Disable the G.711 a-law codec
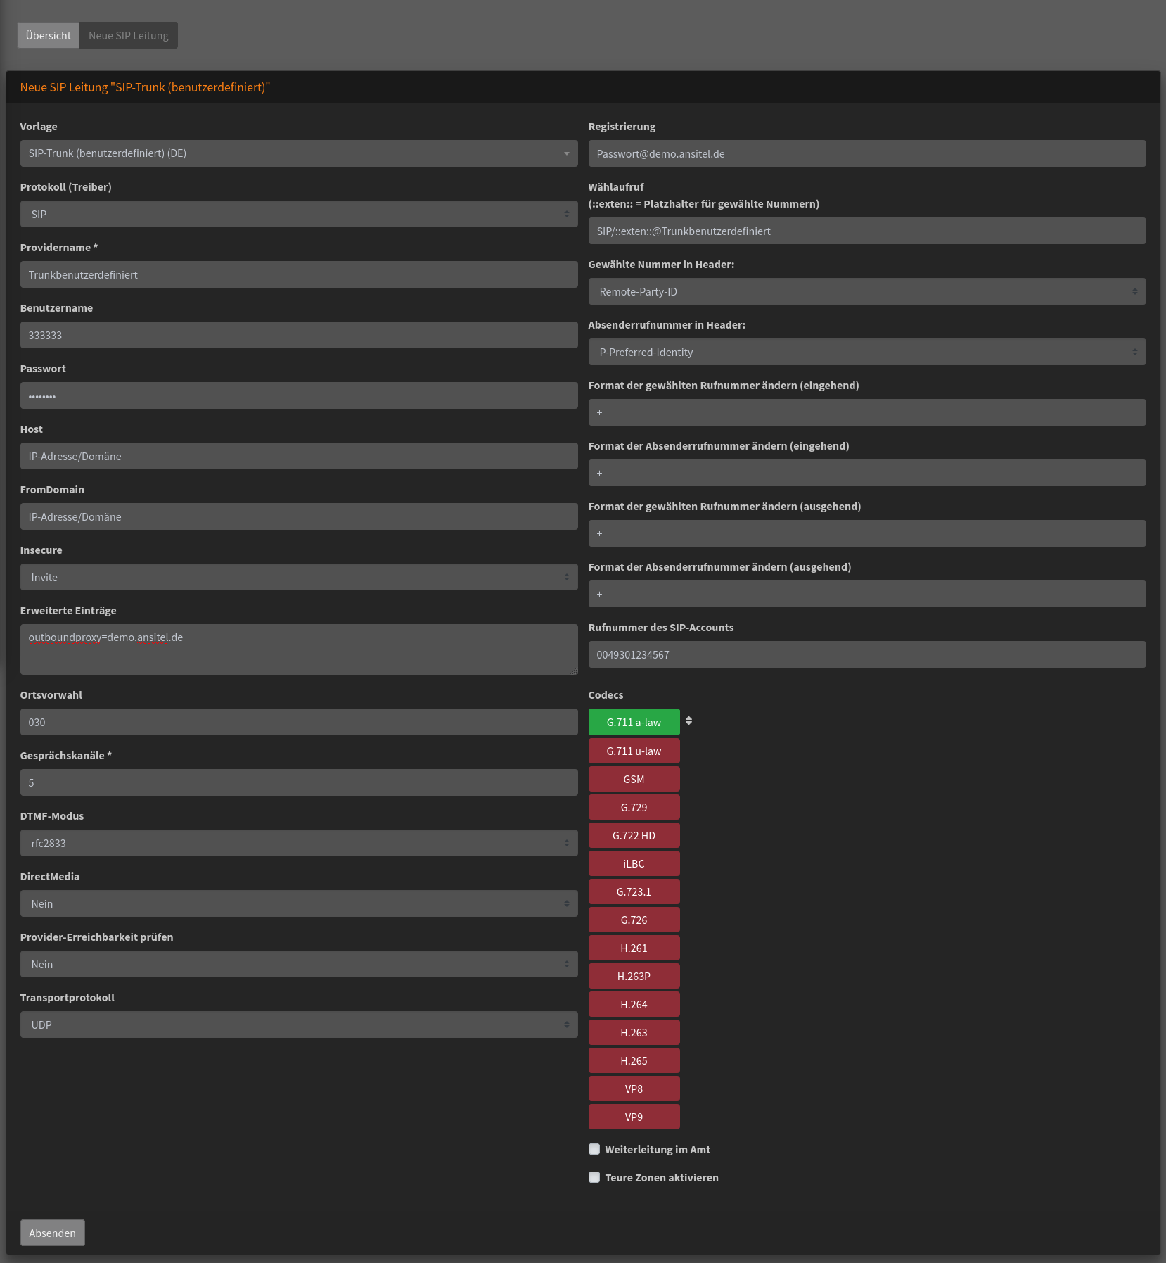The image size is (1166, 1263). pos(634,722)
